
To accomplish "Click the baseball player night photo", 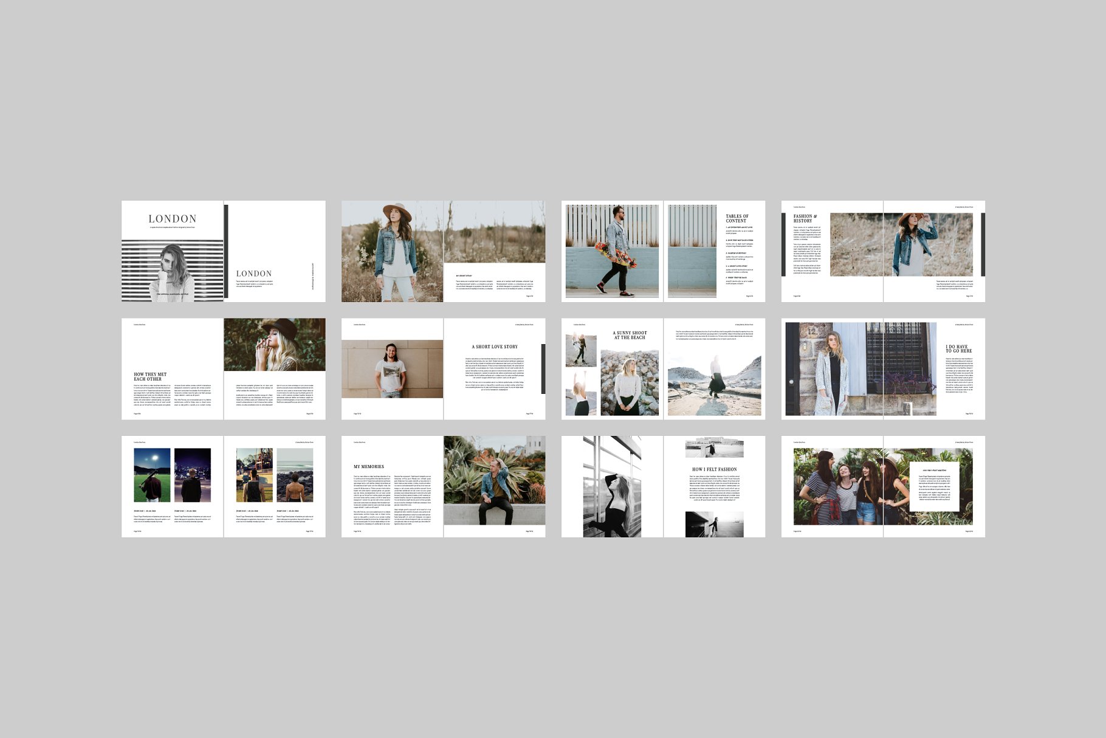I will (x=152, y=475).
